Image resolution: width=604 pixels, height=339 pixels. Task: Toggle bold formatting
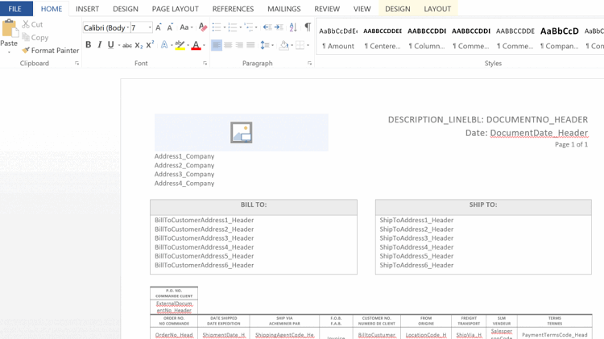point(89,46)
